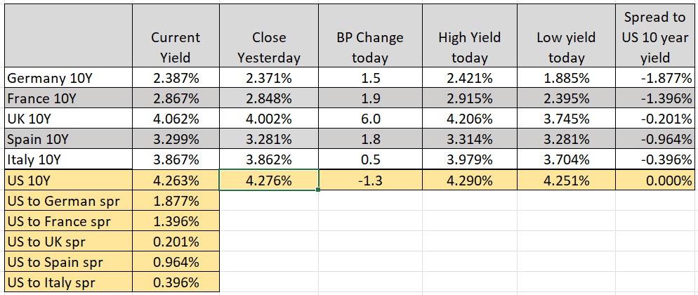Click the Germany spread value -1.877%
The height and width of the screenshot is (295, 698).
point(656,77)
